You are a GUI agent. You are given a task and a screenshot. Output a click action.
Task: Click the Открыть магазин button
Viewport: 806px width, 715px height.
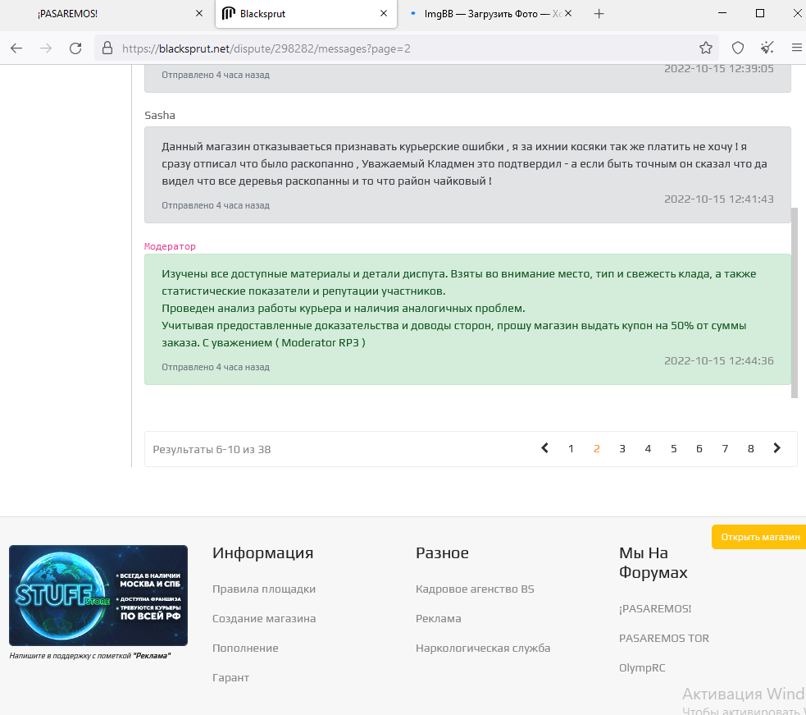tap(760, 537)
